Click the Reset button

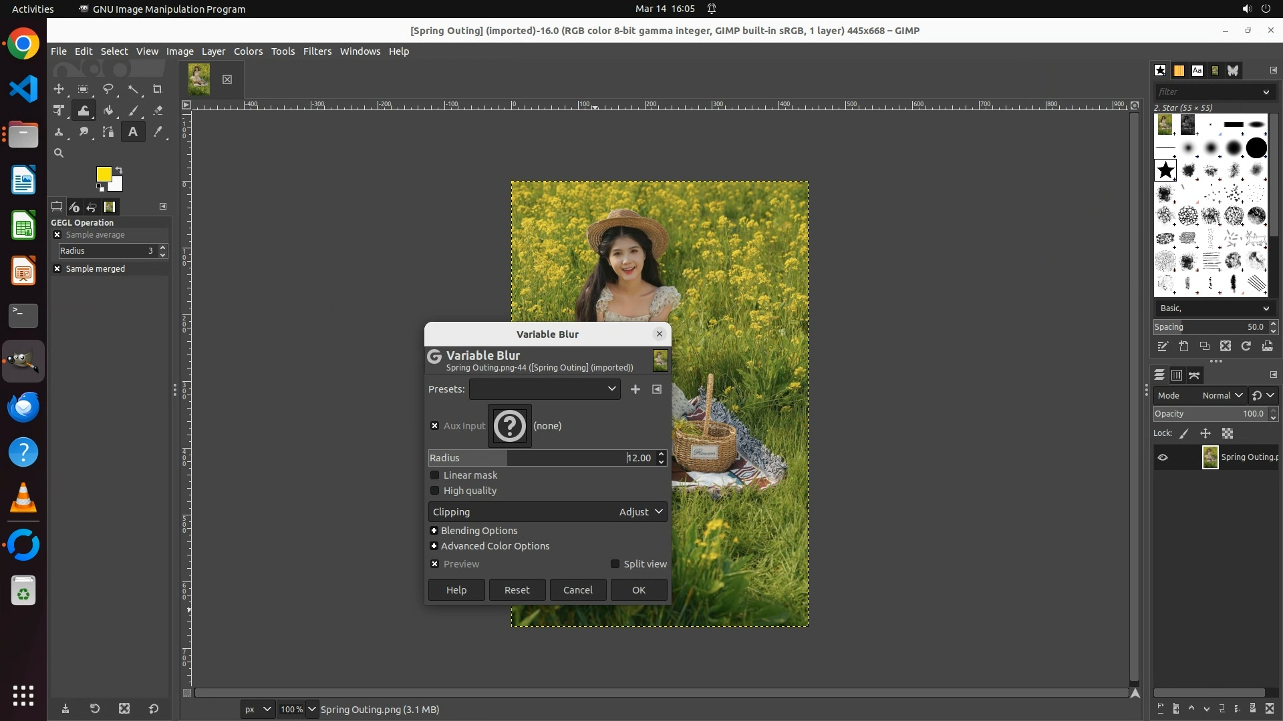point(517,590)
